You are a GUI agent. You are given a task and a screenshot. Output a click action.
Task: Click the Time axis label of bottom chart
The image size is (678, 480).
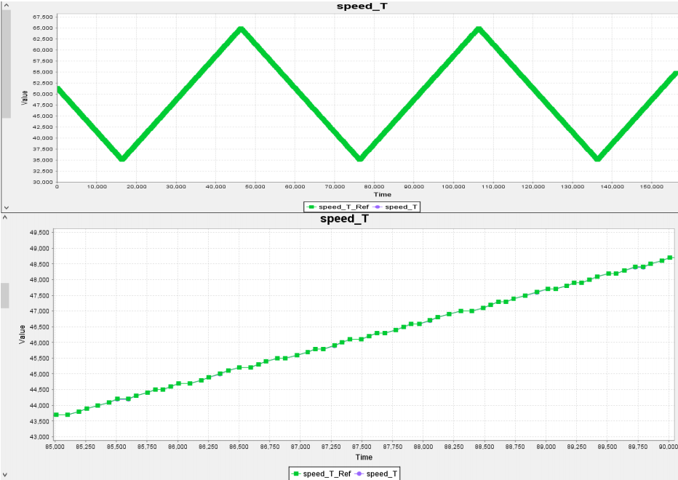point(364,457)
